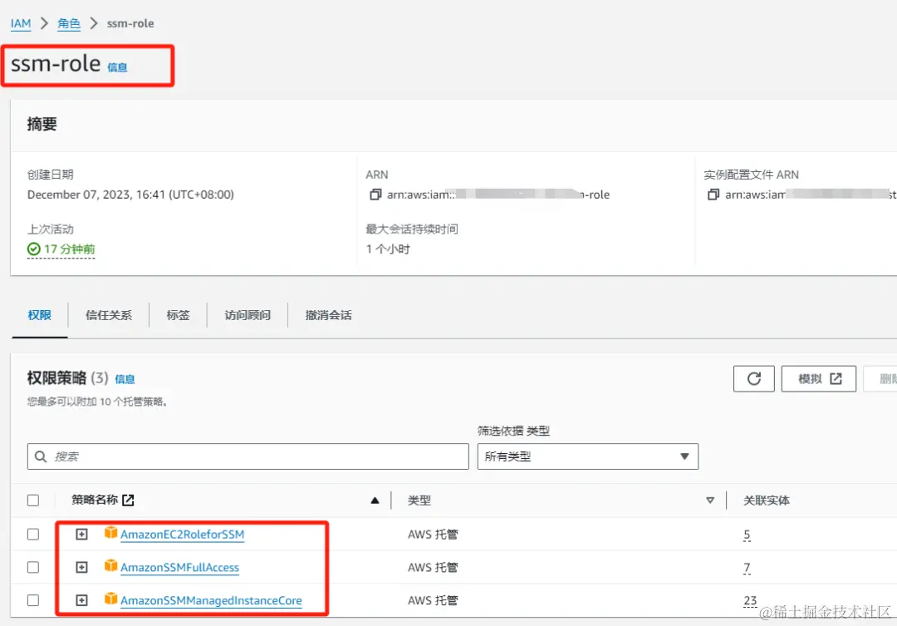Viewport: 897px width, 626px height.
Task: Click AWS 托管 type in AmazonSSMManagedInstanceCore row
Action: pyautogui.click(x=433, y=601)
